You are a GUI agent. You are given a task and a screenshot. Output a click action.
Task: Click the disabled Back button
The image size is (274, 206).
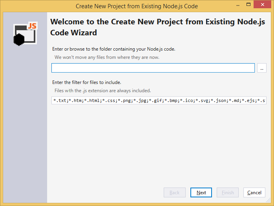point(175,192)
